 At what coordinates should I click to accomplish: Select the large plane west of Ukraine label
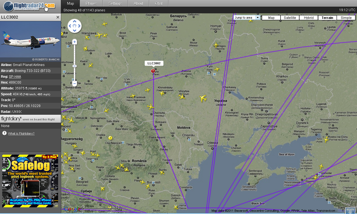(x=203, y=98)
